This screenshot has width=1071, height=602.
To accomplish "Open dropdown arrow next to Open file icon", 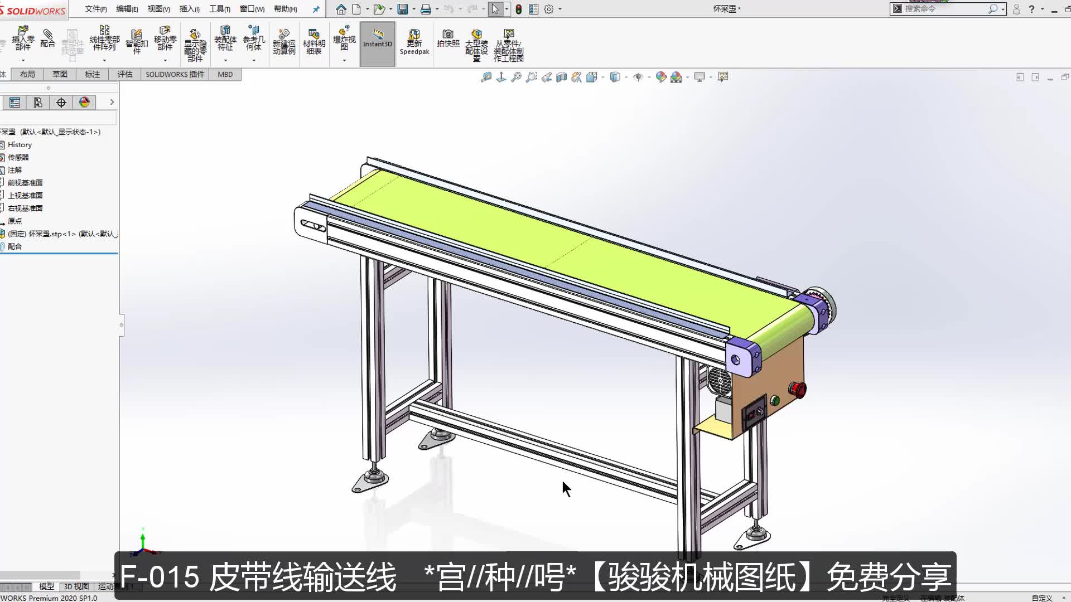I will coord(390,9).
